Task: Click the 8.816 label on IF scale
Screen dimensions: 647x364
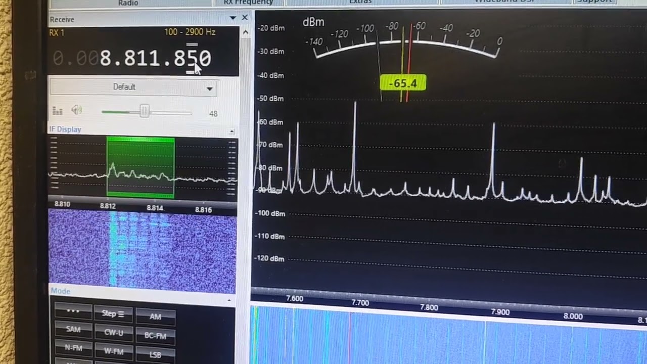Action: coord(203,209)
